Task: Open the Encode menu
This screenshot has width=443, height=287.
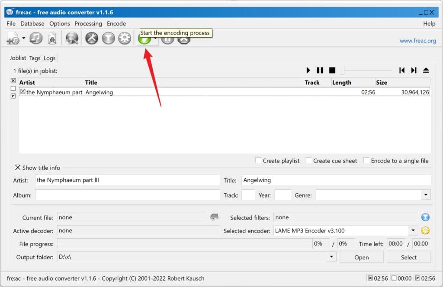Action: 116,24
